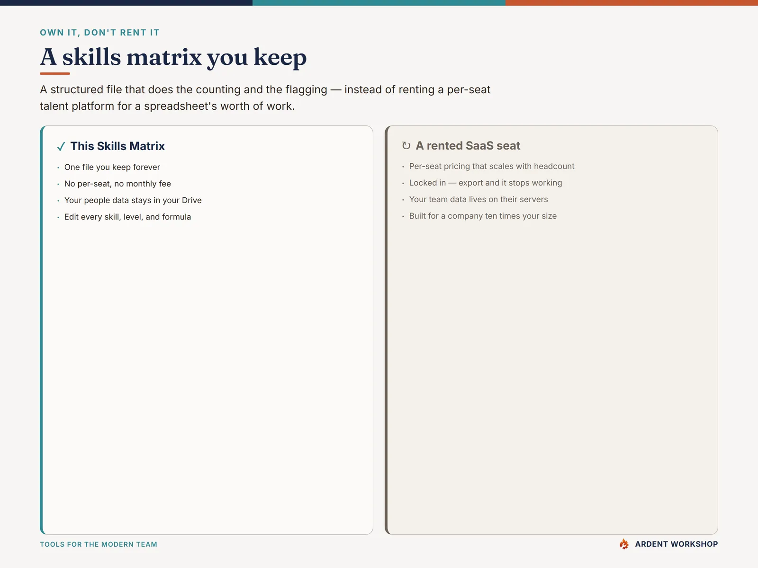758x568 pixels.
Task: Click the Ardent Workshop flame logo
Action: (624, 544)
